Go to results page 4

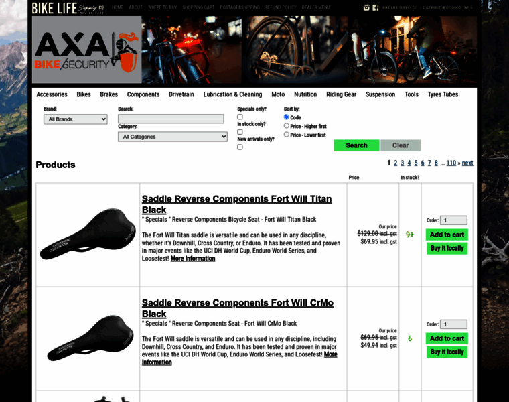click(409, 163)
